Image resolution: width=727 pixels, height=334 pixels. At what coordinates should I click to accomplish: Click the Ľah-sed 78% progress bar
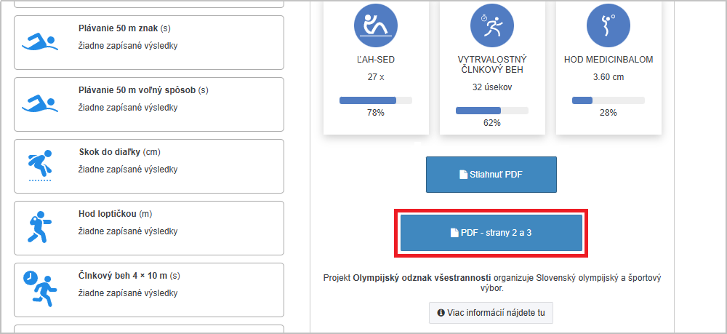[x=375, y=100]
